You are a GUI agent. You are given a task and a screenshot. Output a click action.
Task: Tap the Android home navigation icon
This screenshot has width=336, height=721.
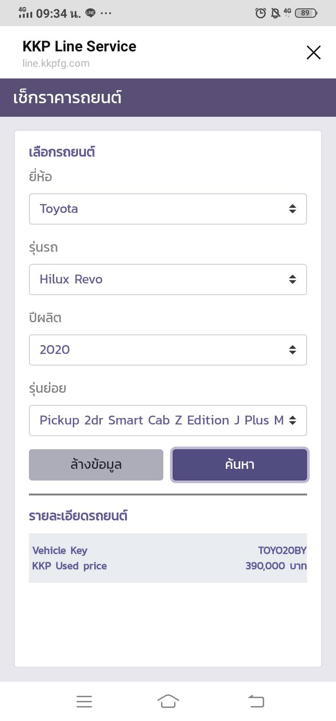click(x=168, y=701)
